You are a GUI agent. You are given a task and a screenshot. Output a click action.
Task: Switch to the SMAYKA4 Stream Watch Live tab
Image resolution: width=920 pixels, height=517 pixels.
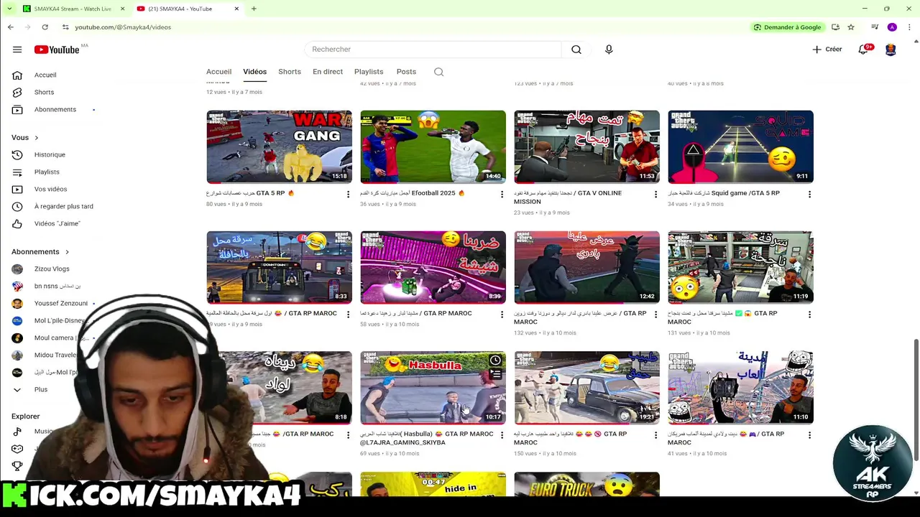tap(73, 9)
